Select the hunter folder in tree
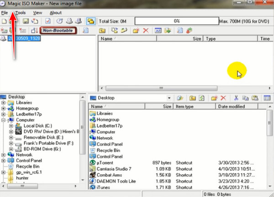This screenshot has height=197, width=274. click(x=22, y=178)
